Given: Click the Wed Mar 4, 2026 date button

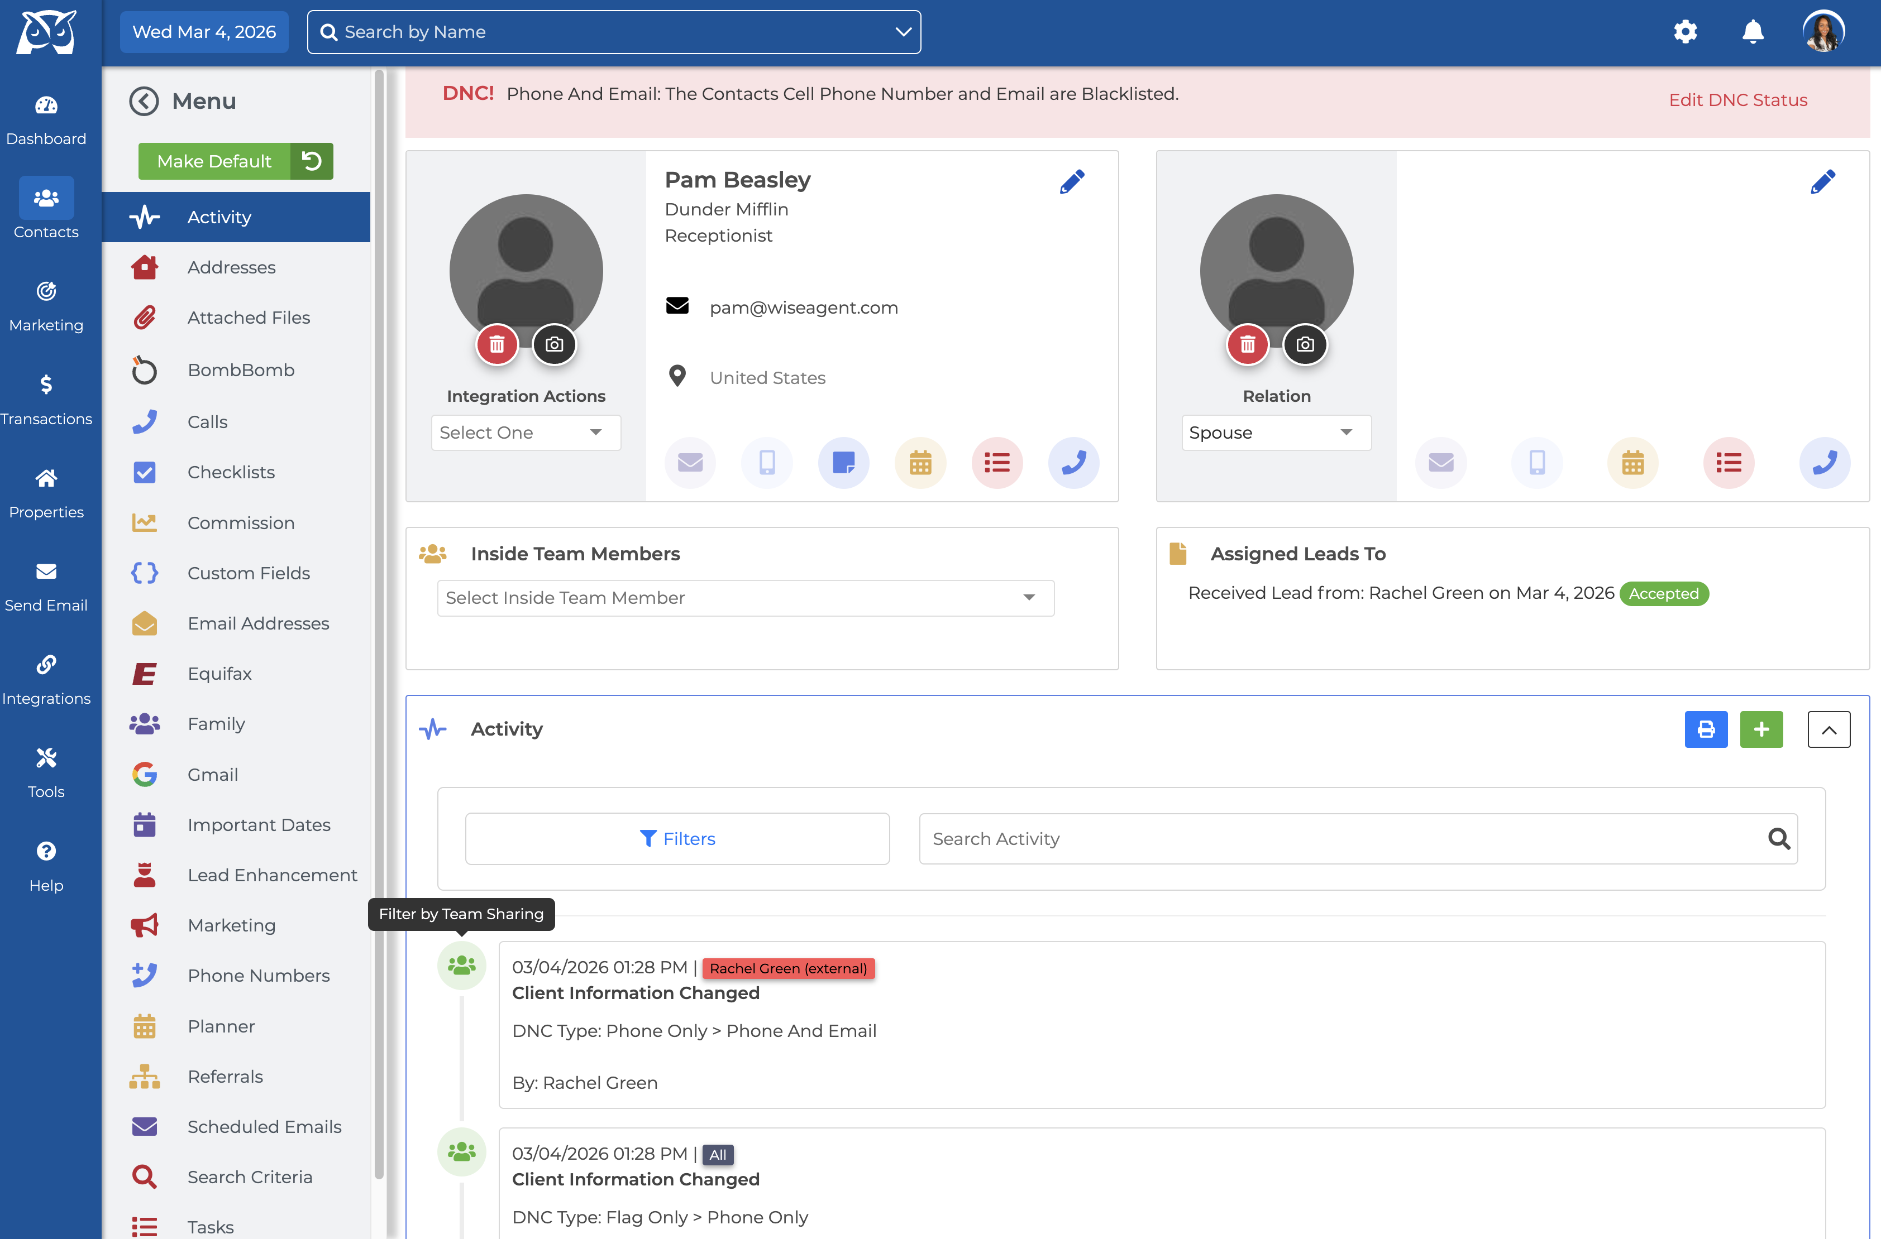Looking at the screenshot, I should 204,32.
